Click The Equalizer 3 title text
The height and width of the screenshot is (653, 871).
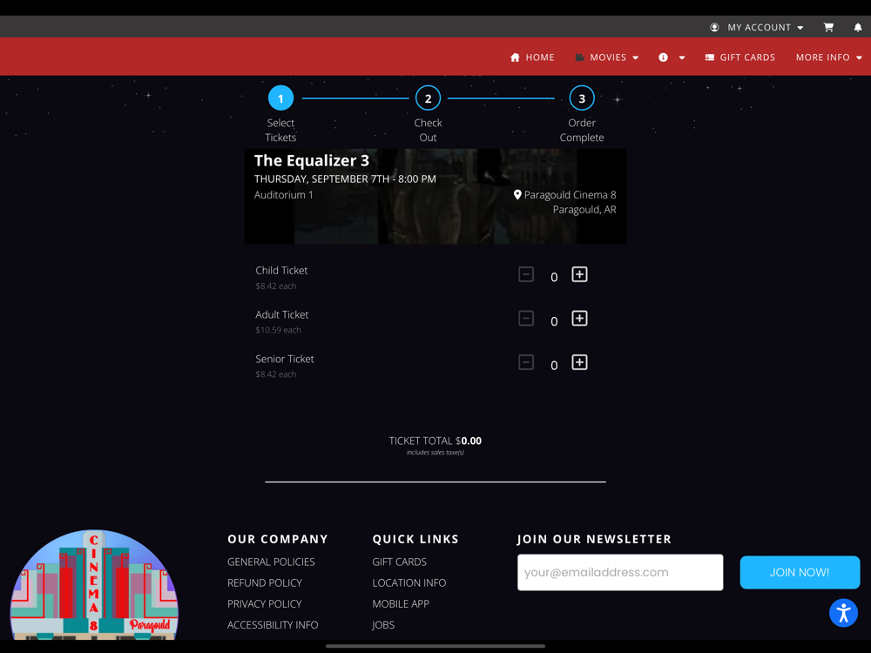[x=312, y=160]
